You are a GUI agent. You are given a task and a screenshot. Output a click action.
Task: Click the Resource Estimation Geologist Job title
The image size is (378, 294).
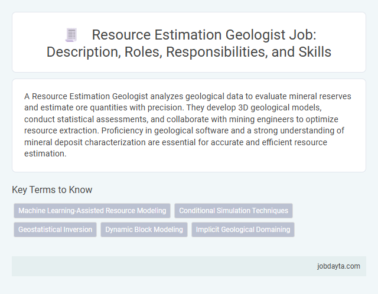pyautogui.click(x=189, y=43)
